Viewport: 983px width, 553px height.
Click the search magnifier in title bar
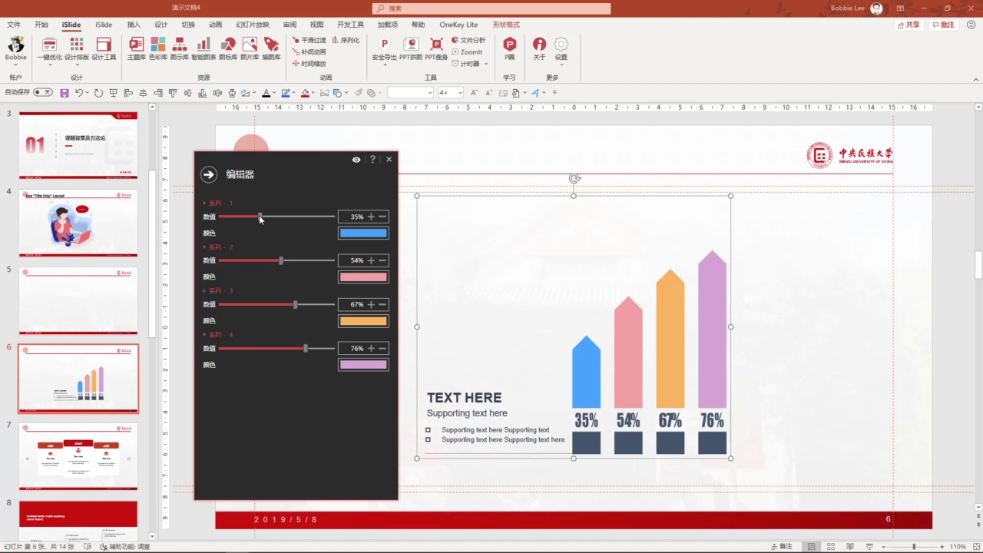point(382,8)
